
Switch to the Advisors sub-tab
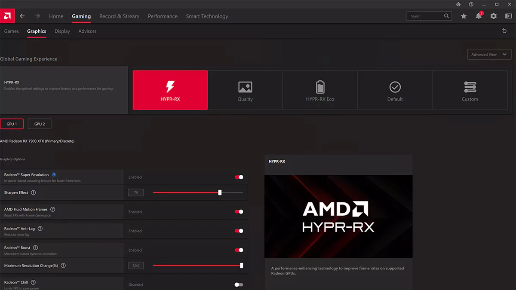[87, 31]
